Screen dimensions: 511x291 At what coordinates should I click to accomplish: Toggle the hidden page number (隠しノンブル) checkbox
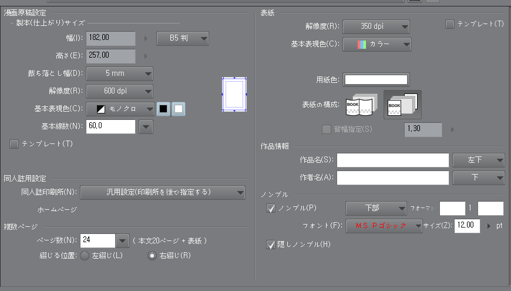tap(271, 245)
